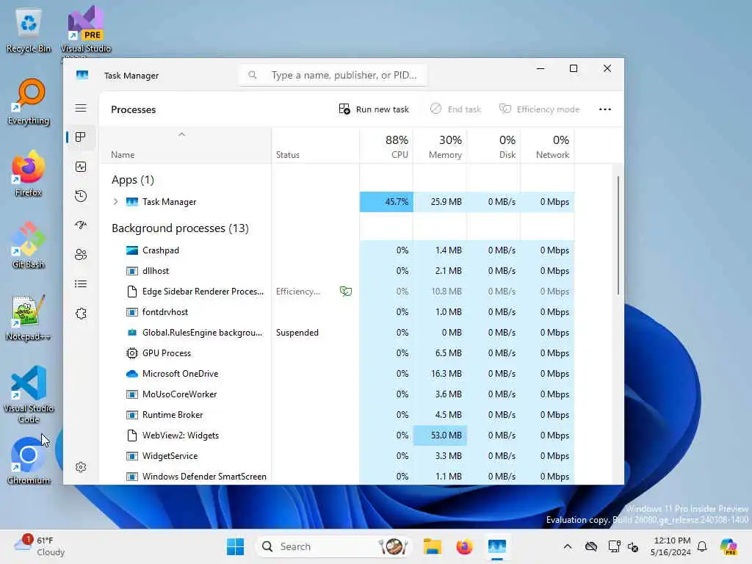Open the Startup apps sidebar icon

tap(81, 225)
